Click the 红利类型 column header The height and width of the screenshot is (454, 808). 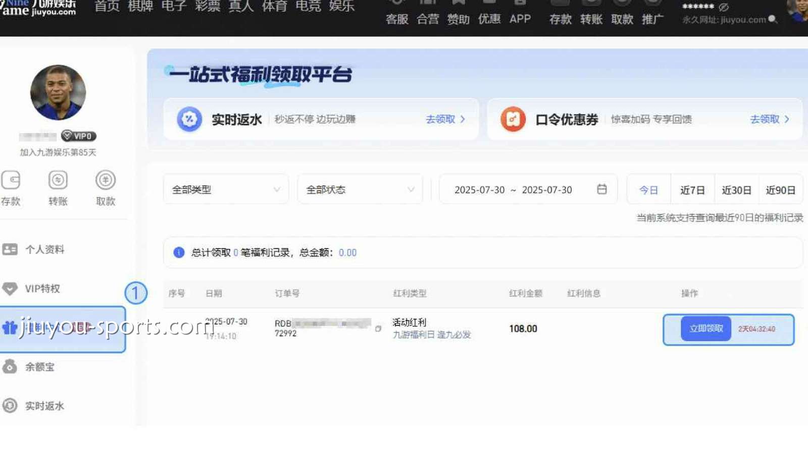[x=410, y=293]
